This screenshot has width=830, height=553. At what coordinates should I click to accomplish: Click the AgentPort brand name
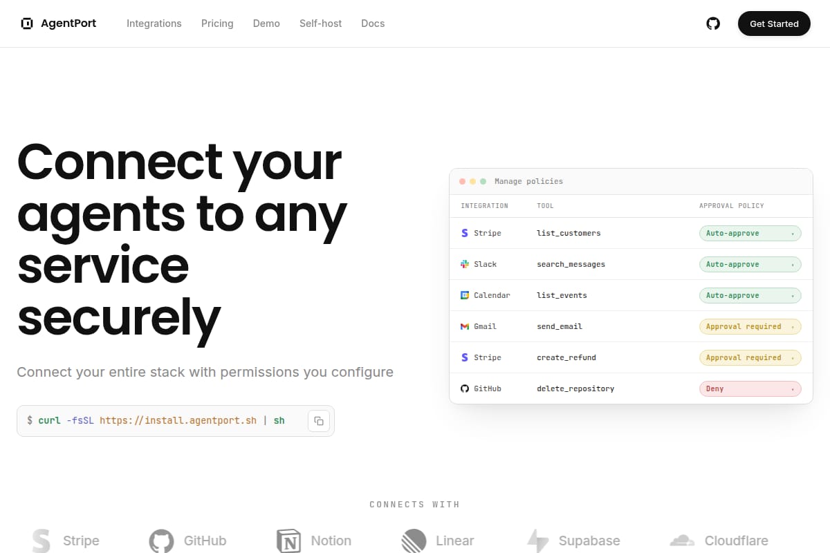click(68, 24)
